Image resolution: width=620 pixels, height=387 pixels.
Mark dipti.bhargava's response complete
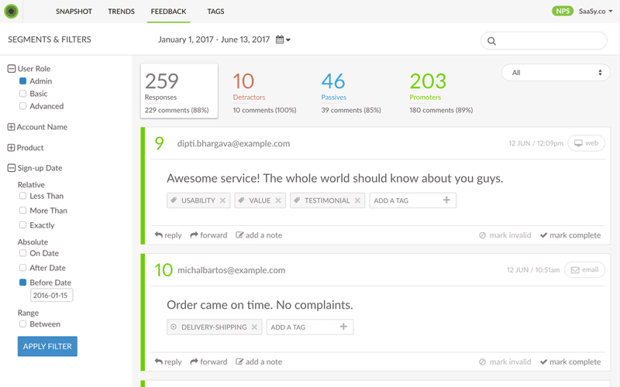(x=570, y=235)
